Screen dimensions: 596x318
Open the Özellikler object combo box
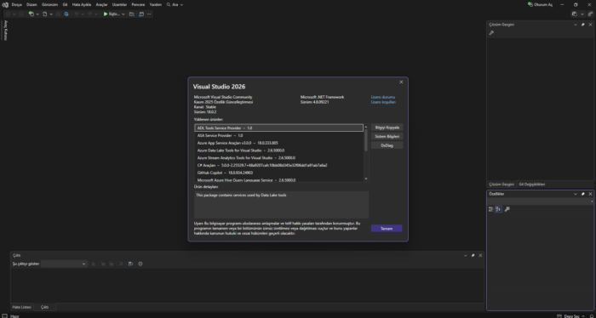pyautogui.click(x=540, y=202)
